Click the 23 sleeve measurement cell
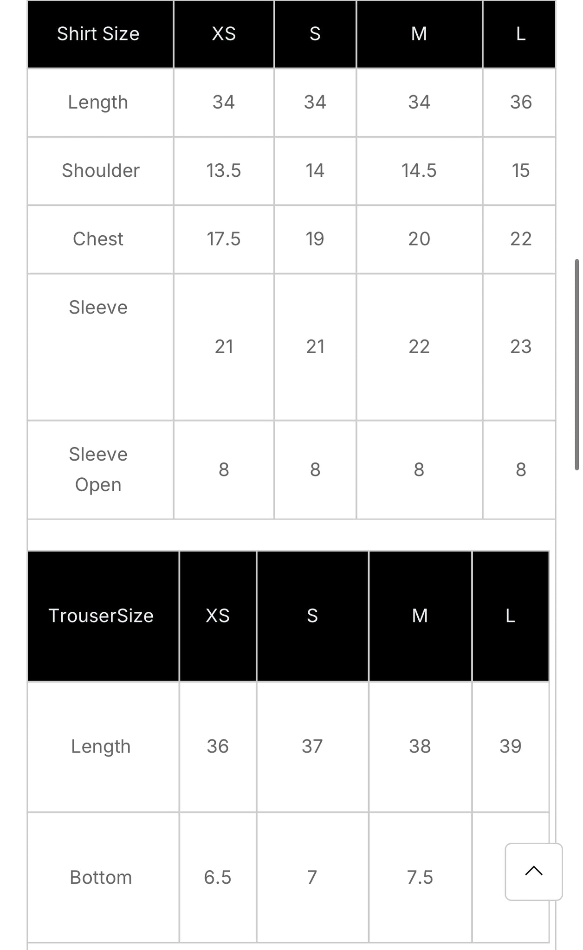This screenshot has height=950, width=583. (x=520, y=347)
